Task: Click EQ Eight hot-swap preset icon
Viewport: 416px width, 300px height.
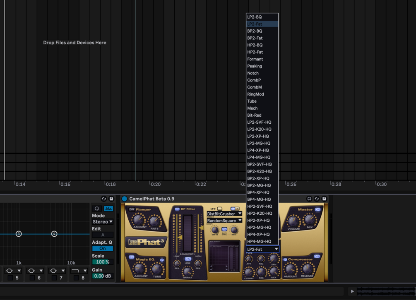Action: point(104,199)
